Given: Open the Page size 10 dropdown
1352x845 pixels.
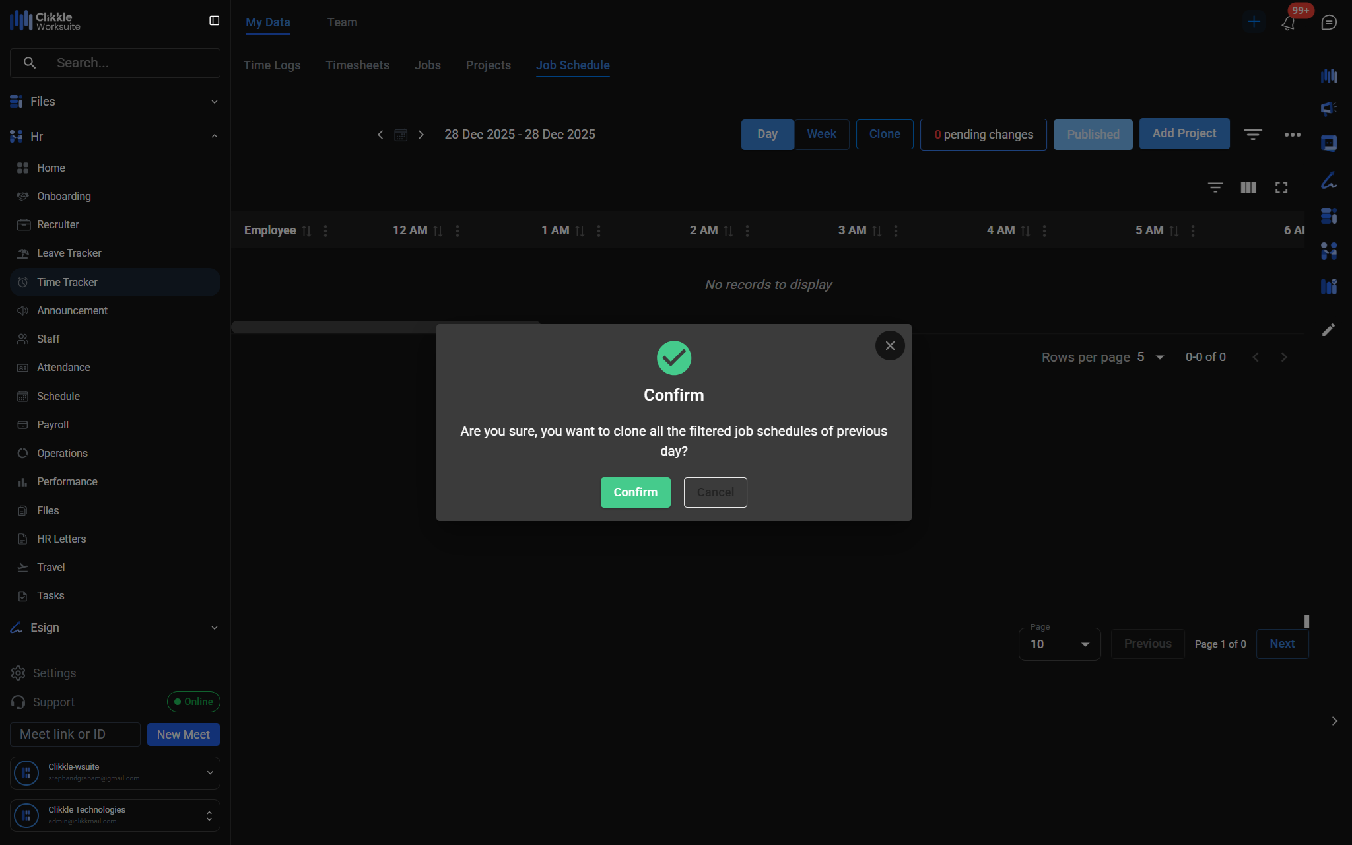Looking at the screenshot, I should point(1059,644).
